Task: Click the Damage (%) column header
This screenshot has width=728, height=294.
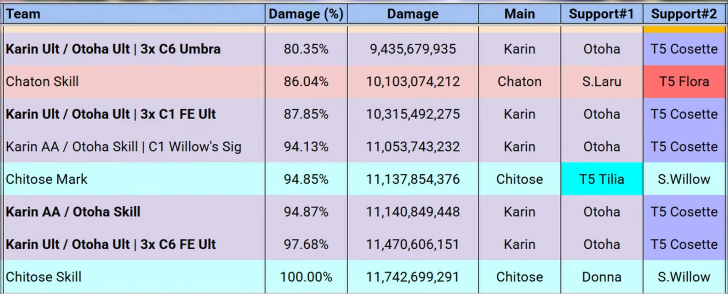Action: [x=306, y=14]
